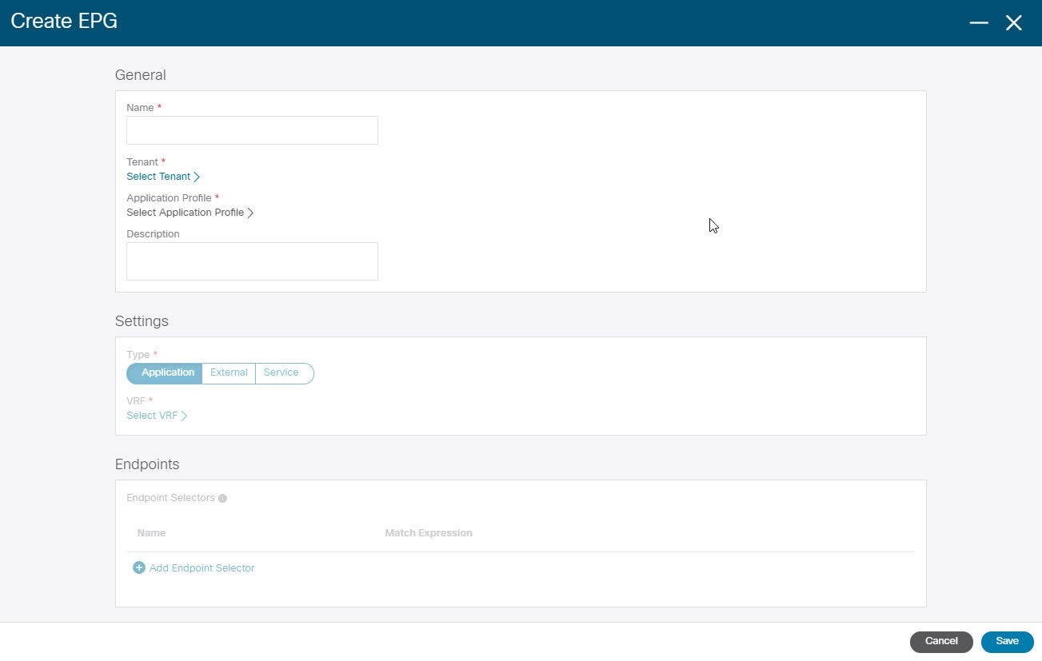Click the Name column header
This screenshot has height=661, width=1042.
151,532
